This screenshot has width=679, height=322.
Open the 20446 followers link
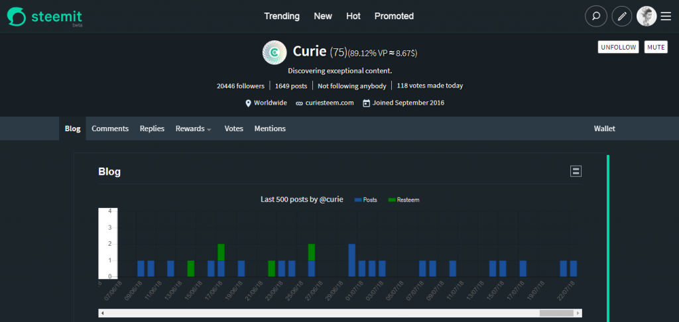coord(240,85)
